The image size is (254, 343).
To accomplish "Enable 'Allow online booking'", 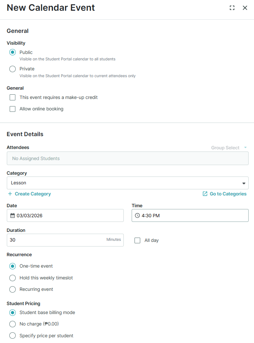I will click(x=13, y=109).
